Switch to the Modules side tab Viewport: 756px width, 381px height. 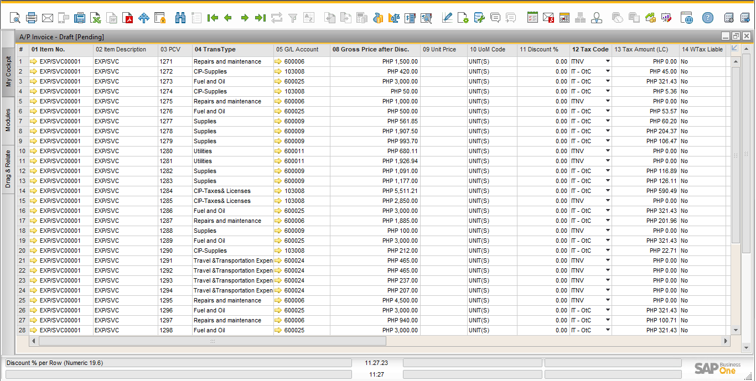point(8,120)
